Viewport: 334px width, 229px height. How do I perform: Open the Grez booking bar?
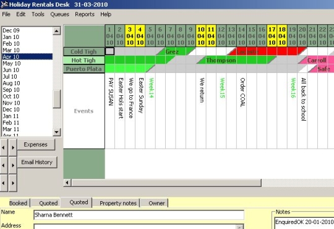click(x=176, y=51)
